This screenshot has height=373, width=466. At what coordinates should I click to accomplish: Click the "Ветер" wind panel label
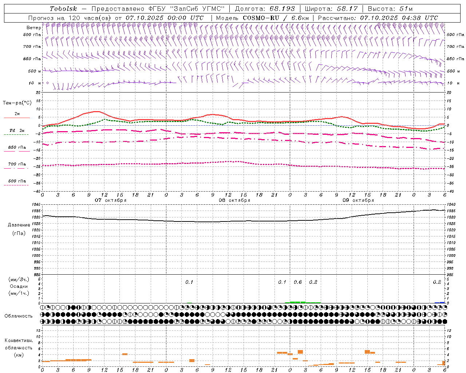(x=34, y=28)
